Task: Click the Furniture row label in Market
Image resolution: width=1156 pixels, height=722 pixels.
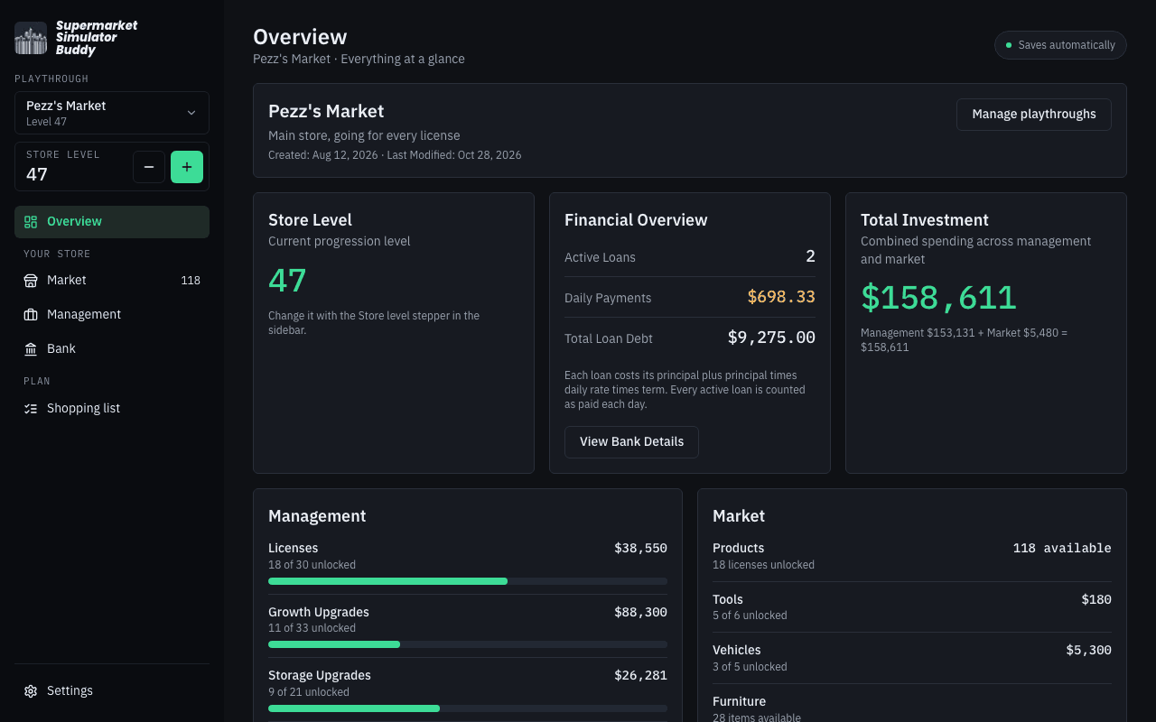Action: click(739, 701)
